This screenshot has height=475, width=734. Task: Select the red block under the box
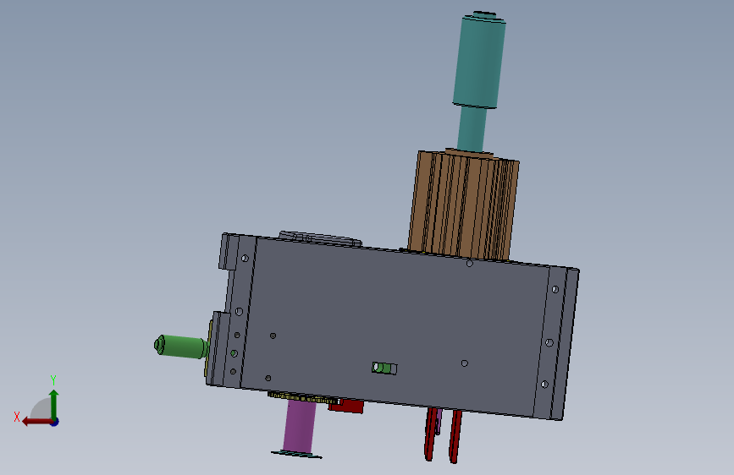tap(346, 406)
